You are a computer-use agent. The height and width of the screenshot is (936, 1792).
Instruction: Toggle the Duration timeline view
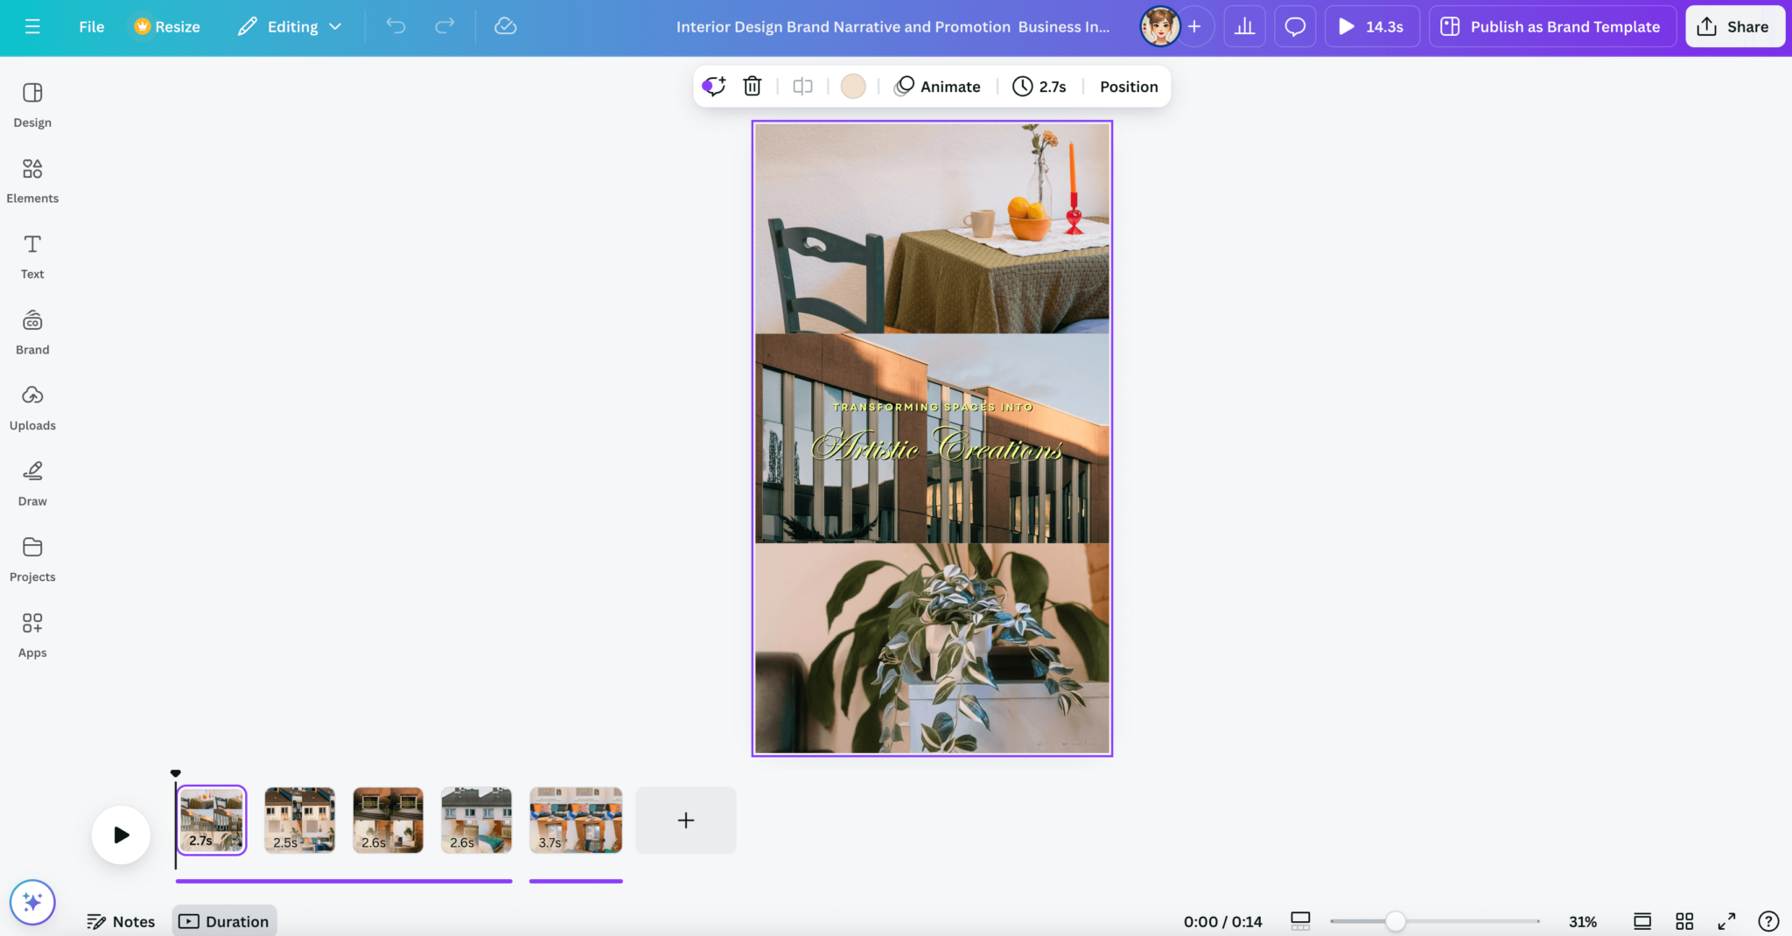pos(225,921)
